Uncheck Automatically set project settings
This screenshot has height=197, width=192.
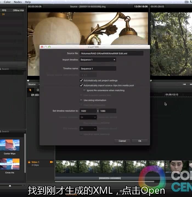click(81, 81)
